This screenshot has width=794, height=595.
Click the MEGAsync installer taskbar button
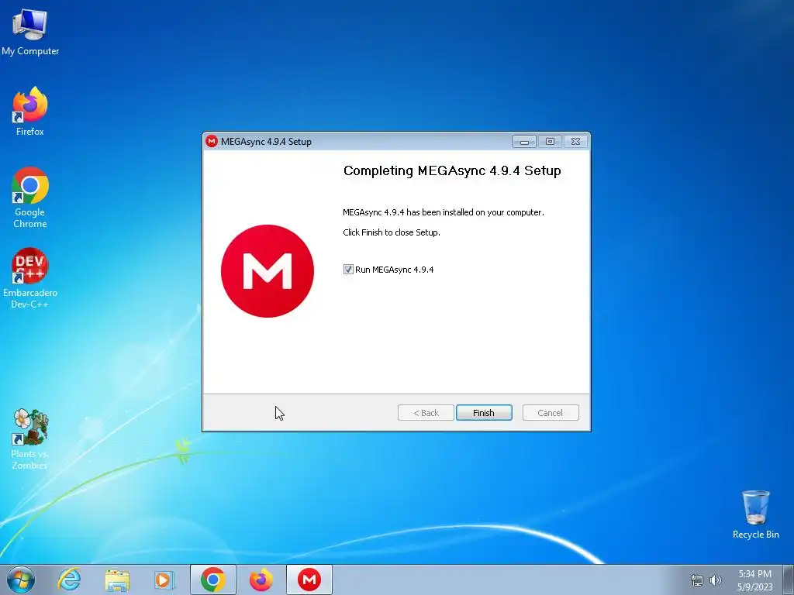click(309, 580)
